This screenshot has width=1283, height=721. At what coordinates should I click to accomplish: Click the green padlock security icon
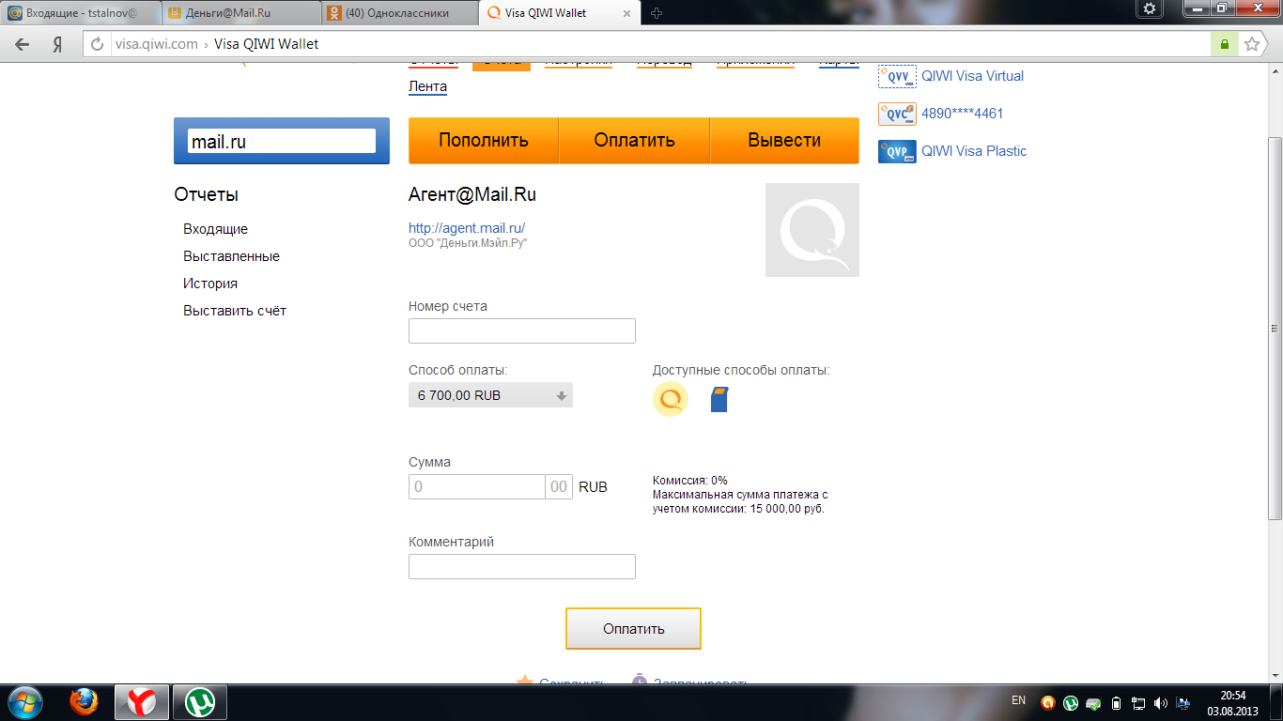pyautogui.click(x=1224, y=44)
